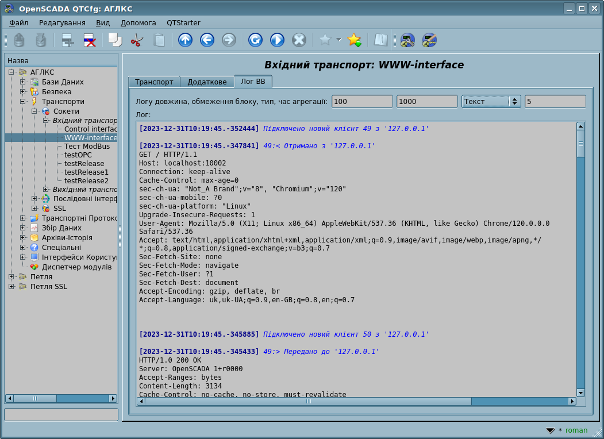Click the log length field containing 100

[x=362, y=102]
